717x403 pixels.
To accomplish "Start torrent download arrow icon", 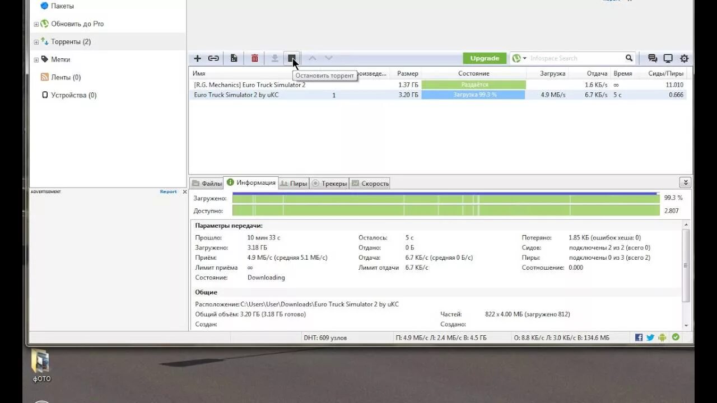I will point(274,58).
